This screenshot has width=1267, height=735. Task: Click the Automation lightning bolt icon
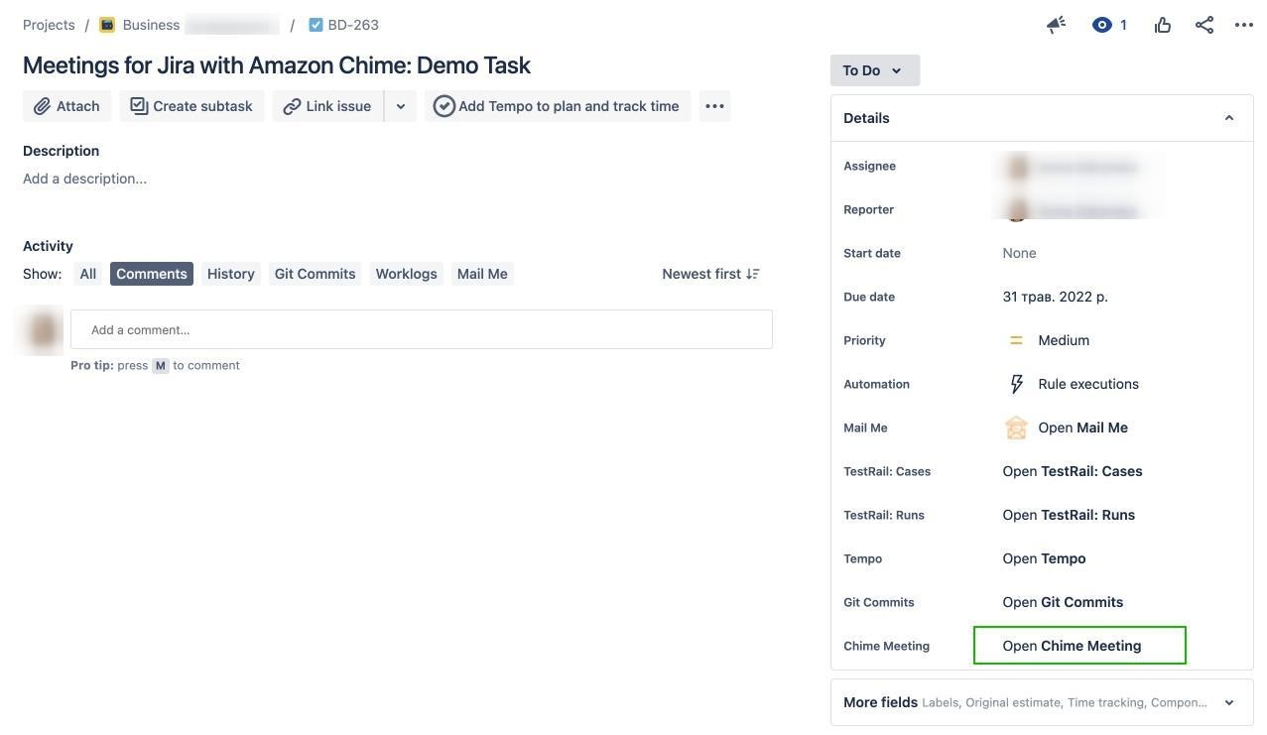point(1016,384)
